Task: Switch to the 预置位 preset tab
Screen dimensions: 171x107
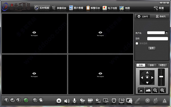Action: click(162, 65)
